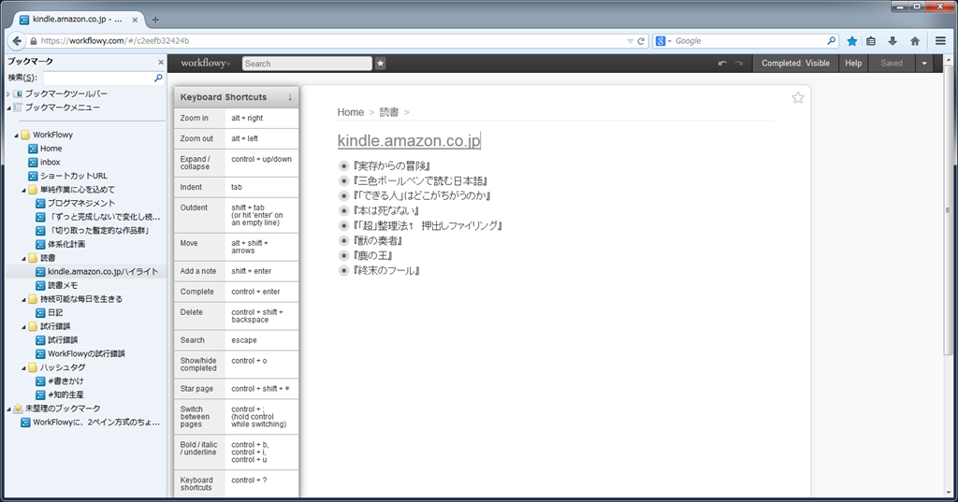The height and width of the screenshot is (502, 958).
Task: Open 日記 bookmark
Action: 55,312
